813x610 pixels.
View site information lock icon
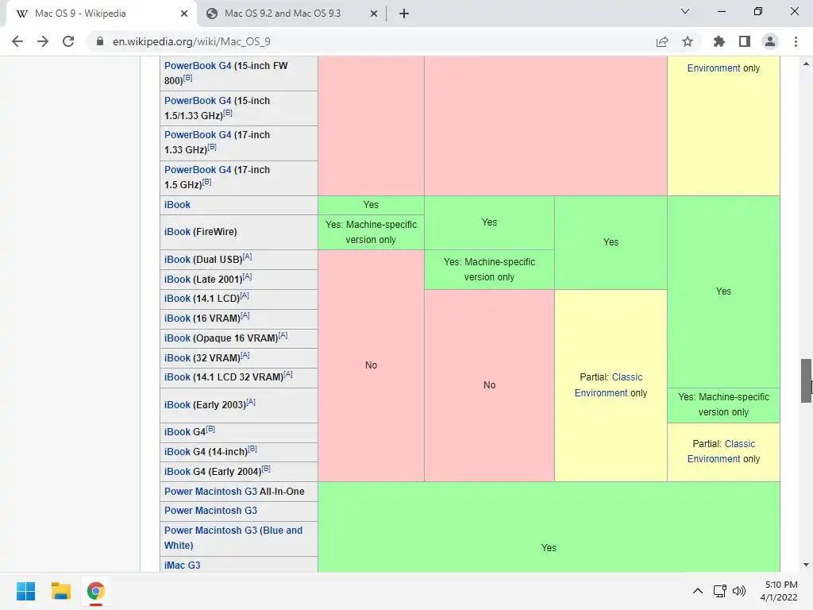click(x=100, y=41)
